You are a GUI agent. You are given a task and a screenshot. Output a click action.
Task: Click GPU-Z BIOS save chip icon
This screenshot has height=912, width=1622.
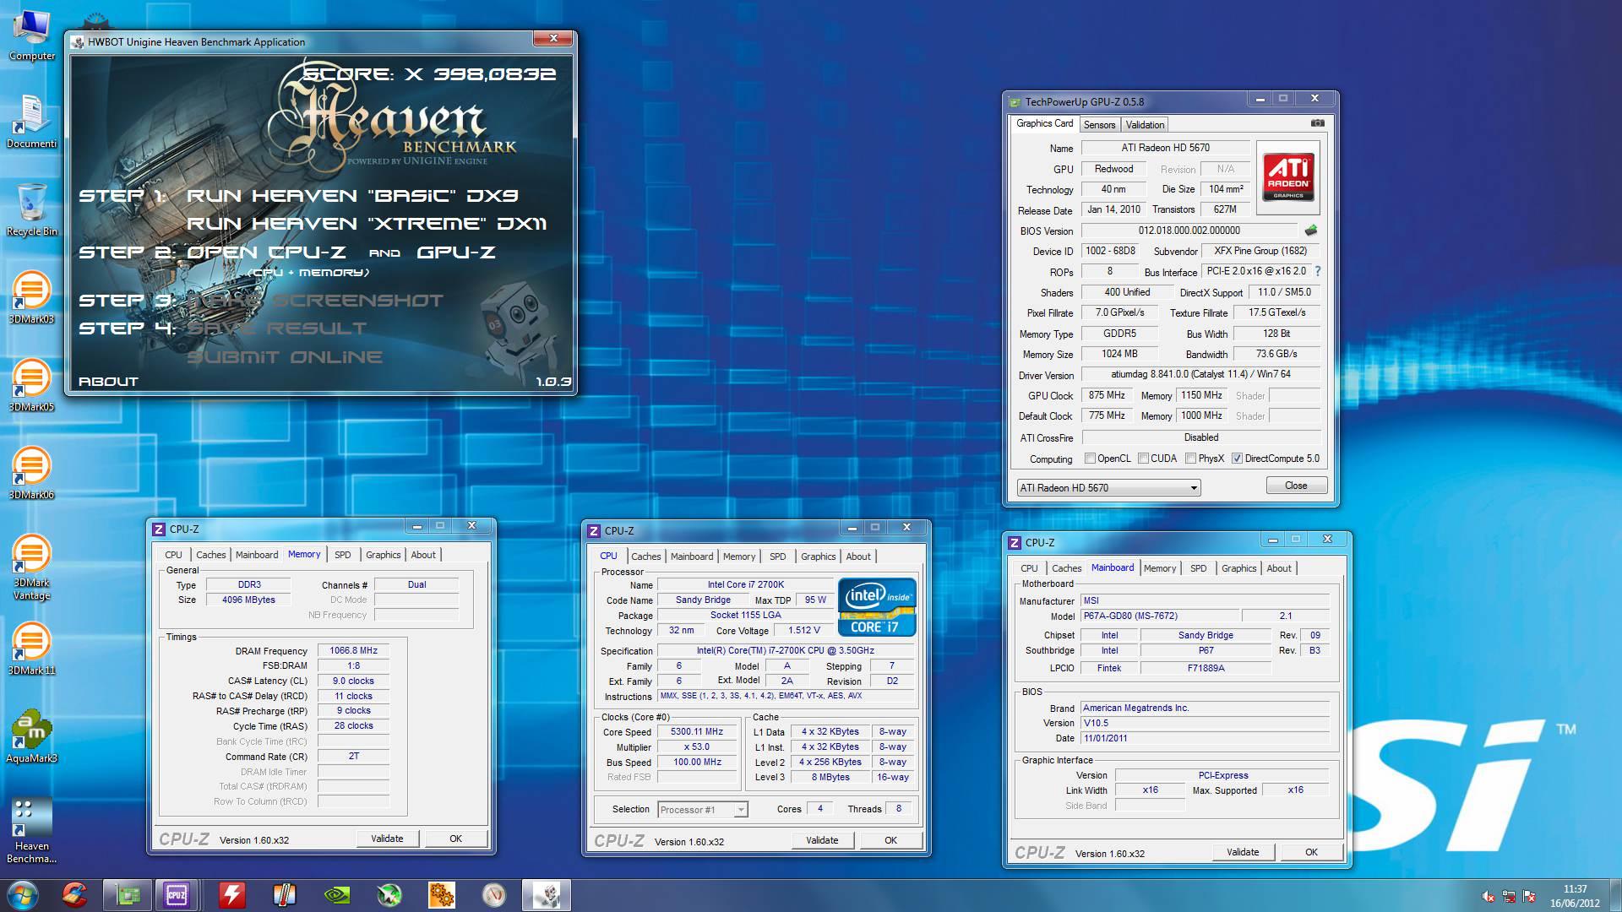[x=1310, y=230]
